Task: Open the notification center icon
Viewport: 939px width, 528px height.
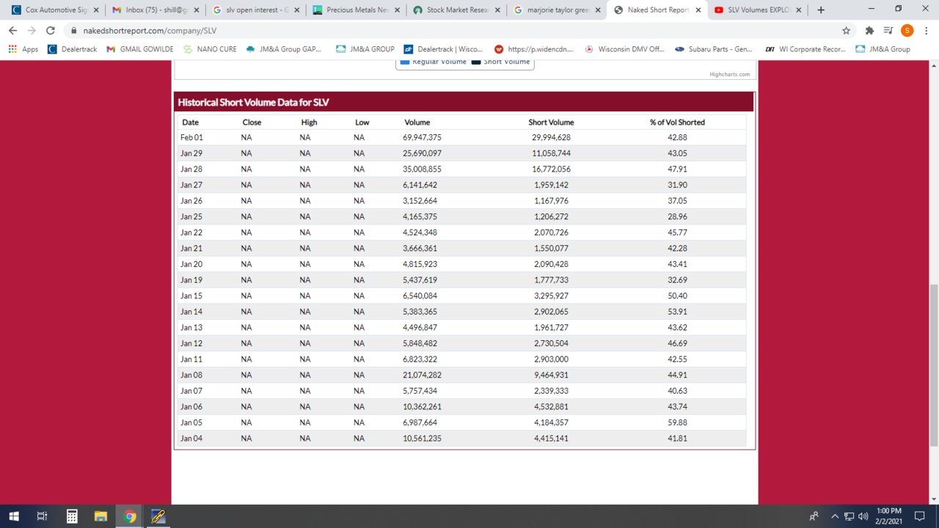Action: [920, 516]
